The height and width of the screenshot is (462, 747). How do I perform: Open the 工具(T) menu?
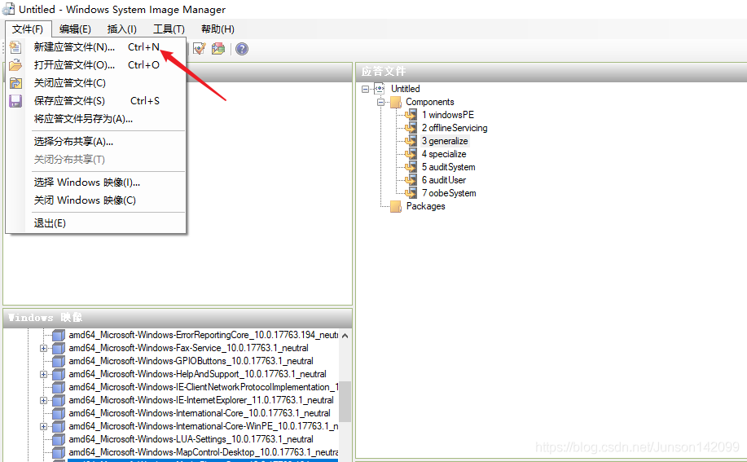point(169,29)
